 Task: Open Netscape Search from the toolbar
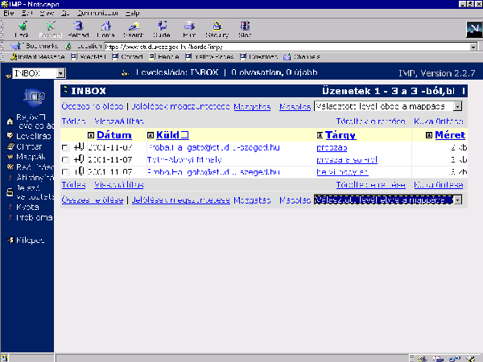[132, 29]
